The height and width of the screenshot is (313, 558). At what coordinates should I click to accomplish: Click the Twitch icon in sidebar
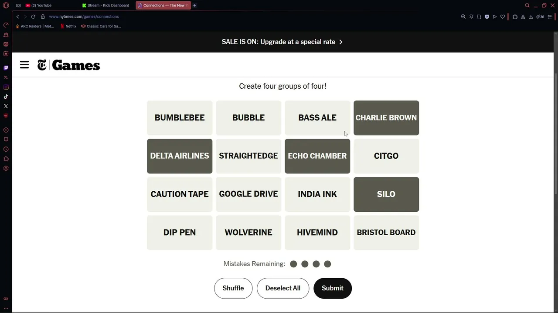tap(6, 68)
